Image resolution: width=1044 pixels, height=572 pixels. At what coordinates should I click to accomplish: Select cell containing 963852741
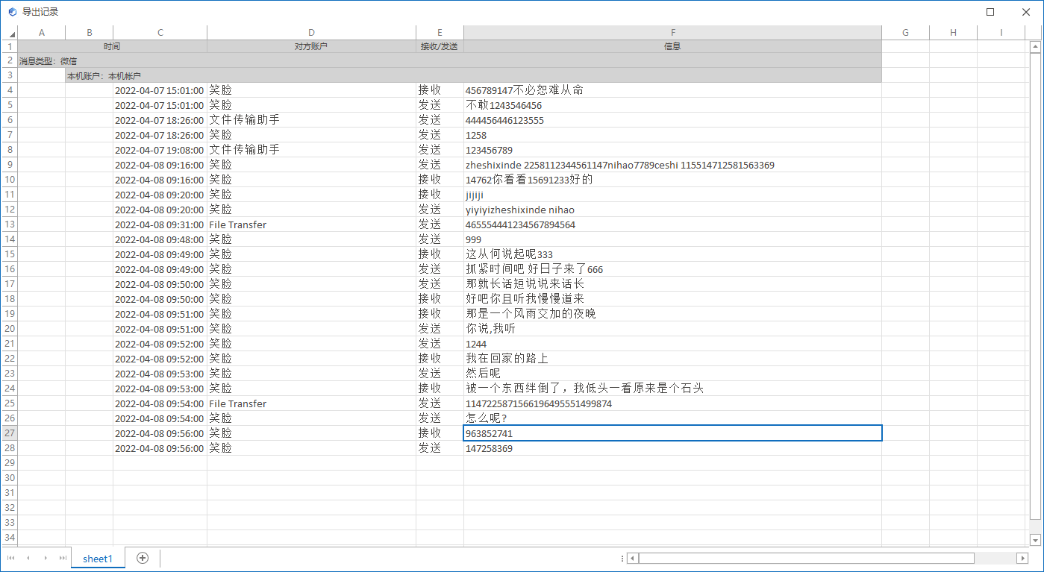[x=673, y=433]
